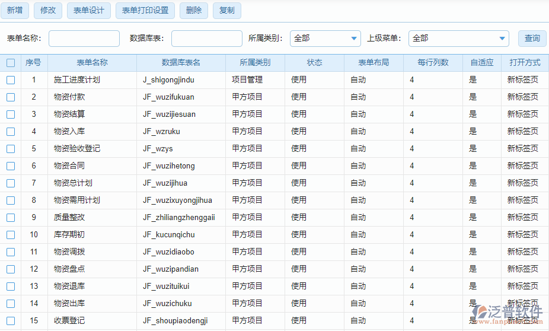549x331 pixels.
Task: Select the JF_kucunqichu cell
Action: (x=181, y=235)
